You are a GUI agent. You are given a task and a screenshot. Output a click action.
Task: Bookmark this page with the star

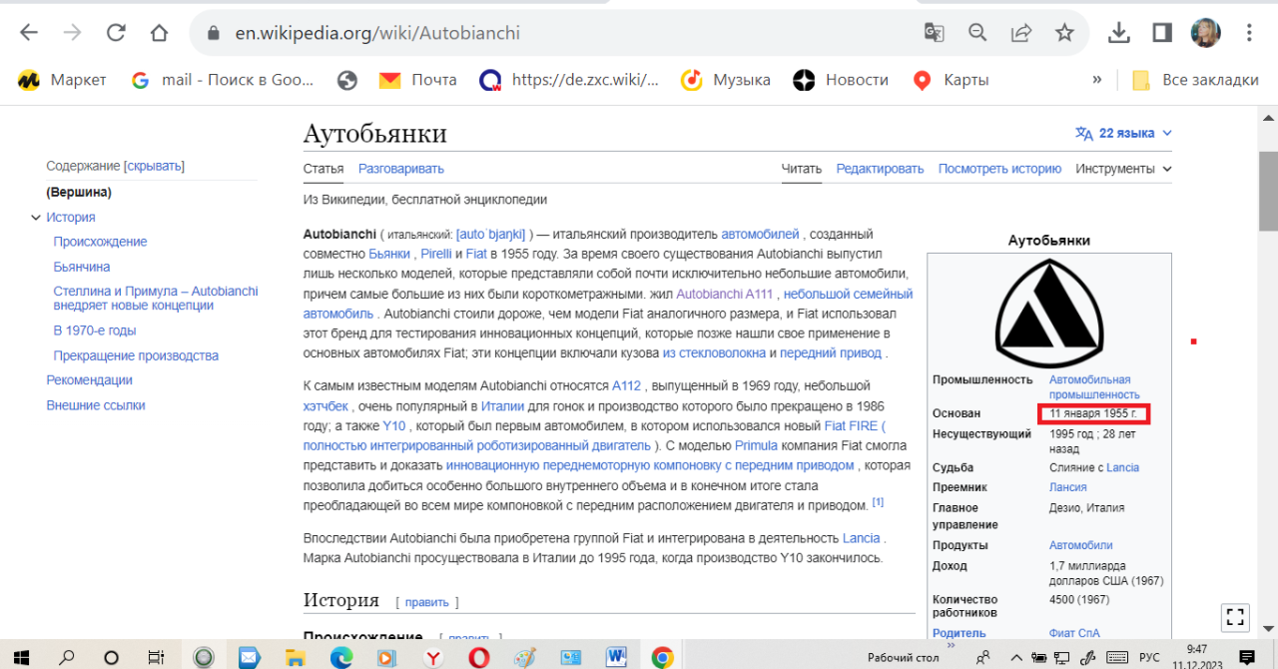tap(1064, 33)
